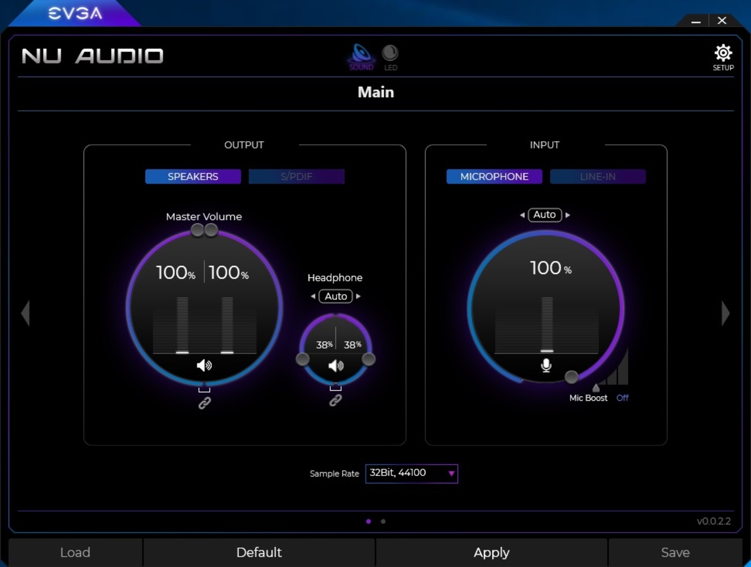Toggle Master Volume channel link icon
751x567 pixels.
coord(204,403)
